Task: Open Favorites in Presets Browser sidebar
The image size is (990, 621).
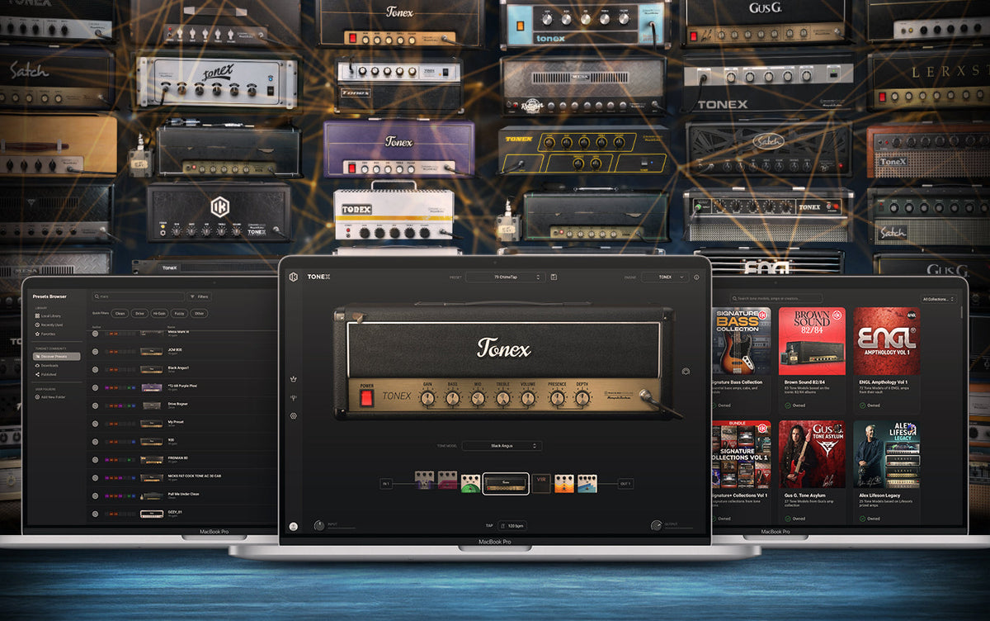Action: point(46,334)
